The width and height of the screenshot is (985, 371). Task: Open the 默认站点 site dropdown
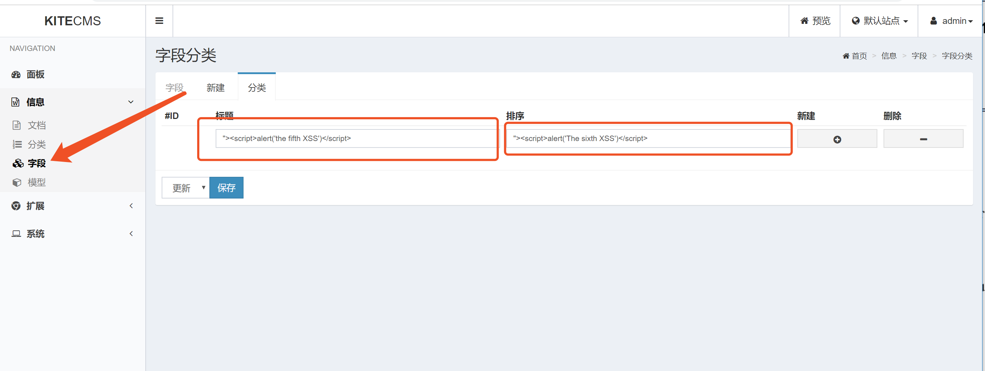[x=880, y=21]
